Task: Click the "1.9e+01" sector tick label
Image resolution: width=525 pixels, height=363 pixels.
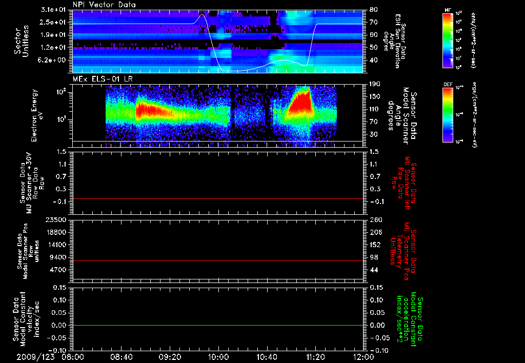Action: (x=53, y=35)
